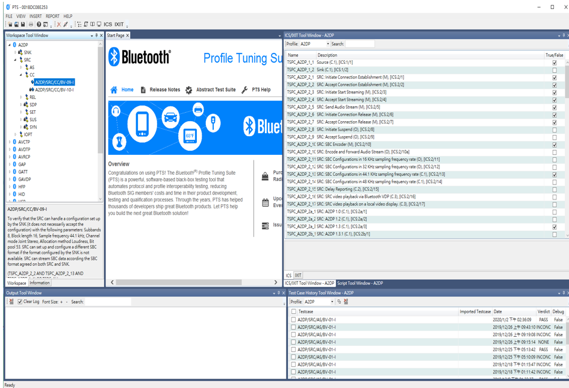Screen dimensions: 569x388
Task: Click the Abstract Test Suite gear icon
Action: click(188, 90)
